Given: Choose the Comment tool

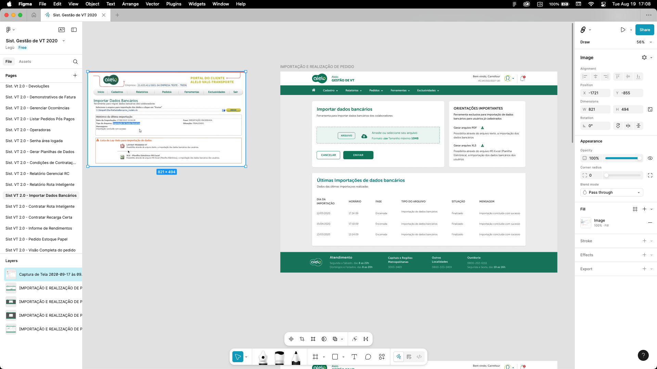Looking at the screenshot, I should coord(368,357).
